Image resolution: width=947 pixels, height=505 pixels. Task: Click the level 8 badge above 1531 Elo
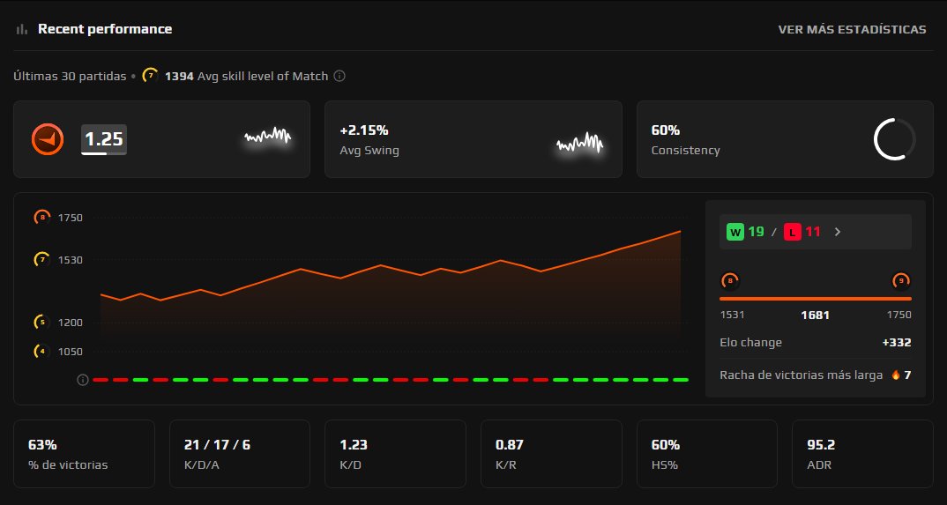730,280
